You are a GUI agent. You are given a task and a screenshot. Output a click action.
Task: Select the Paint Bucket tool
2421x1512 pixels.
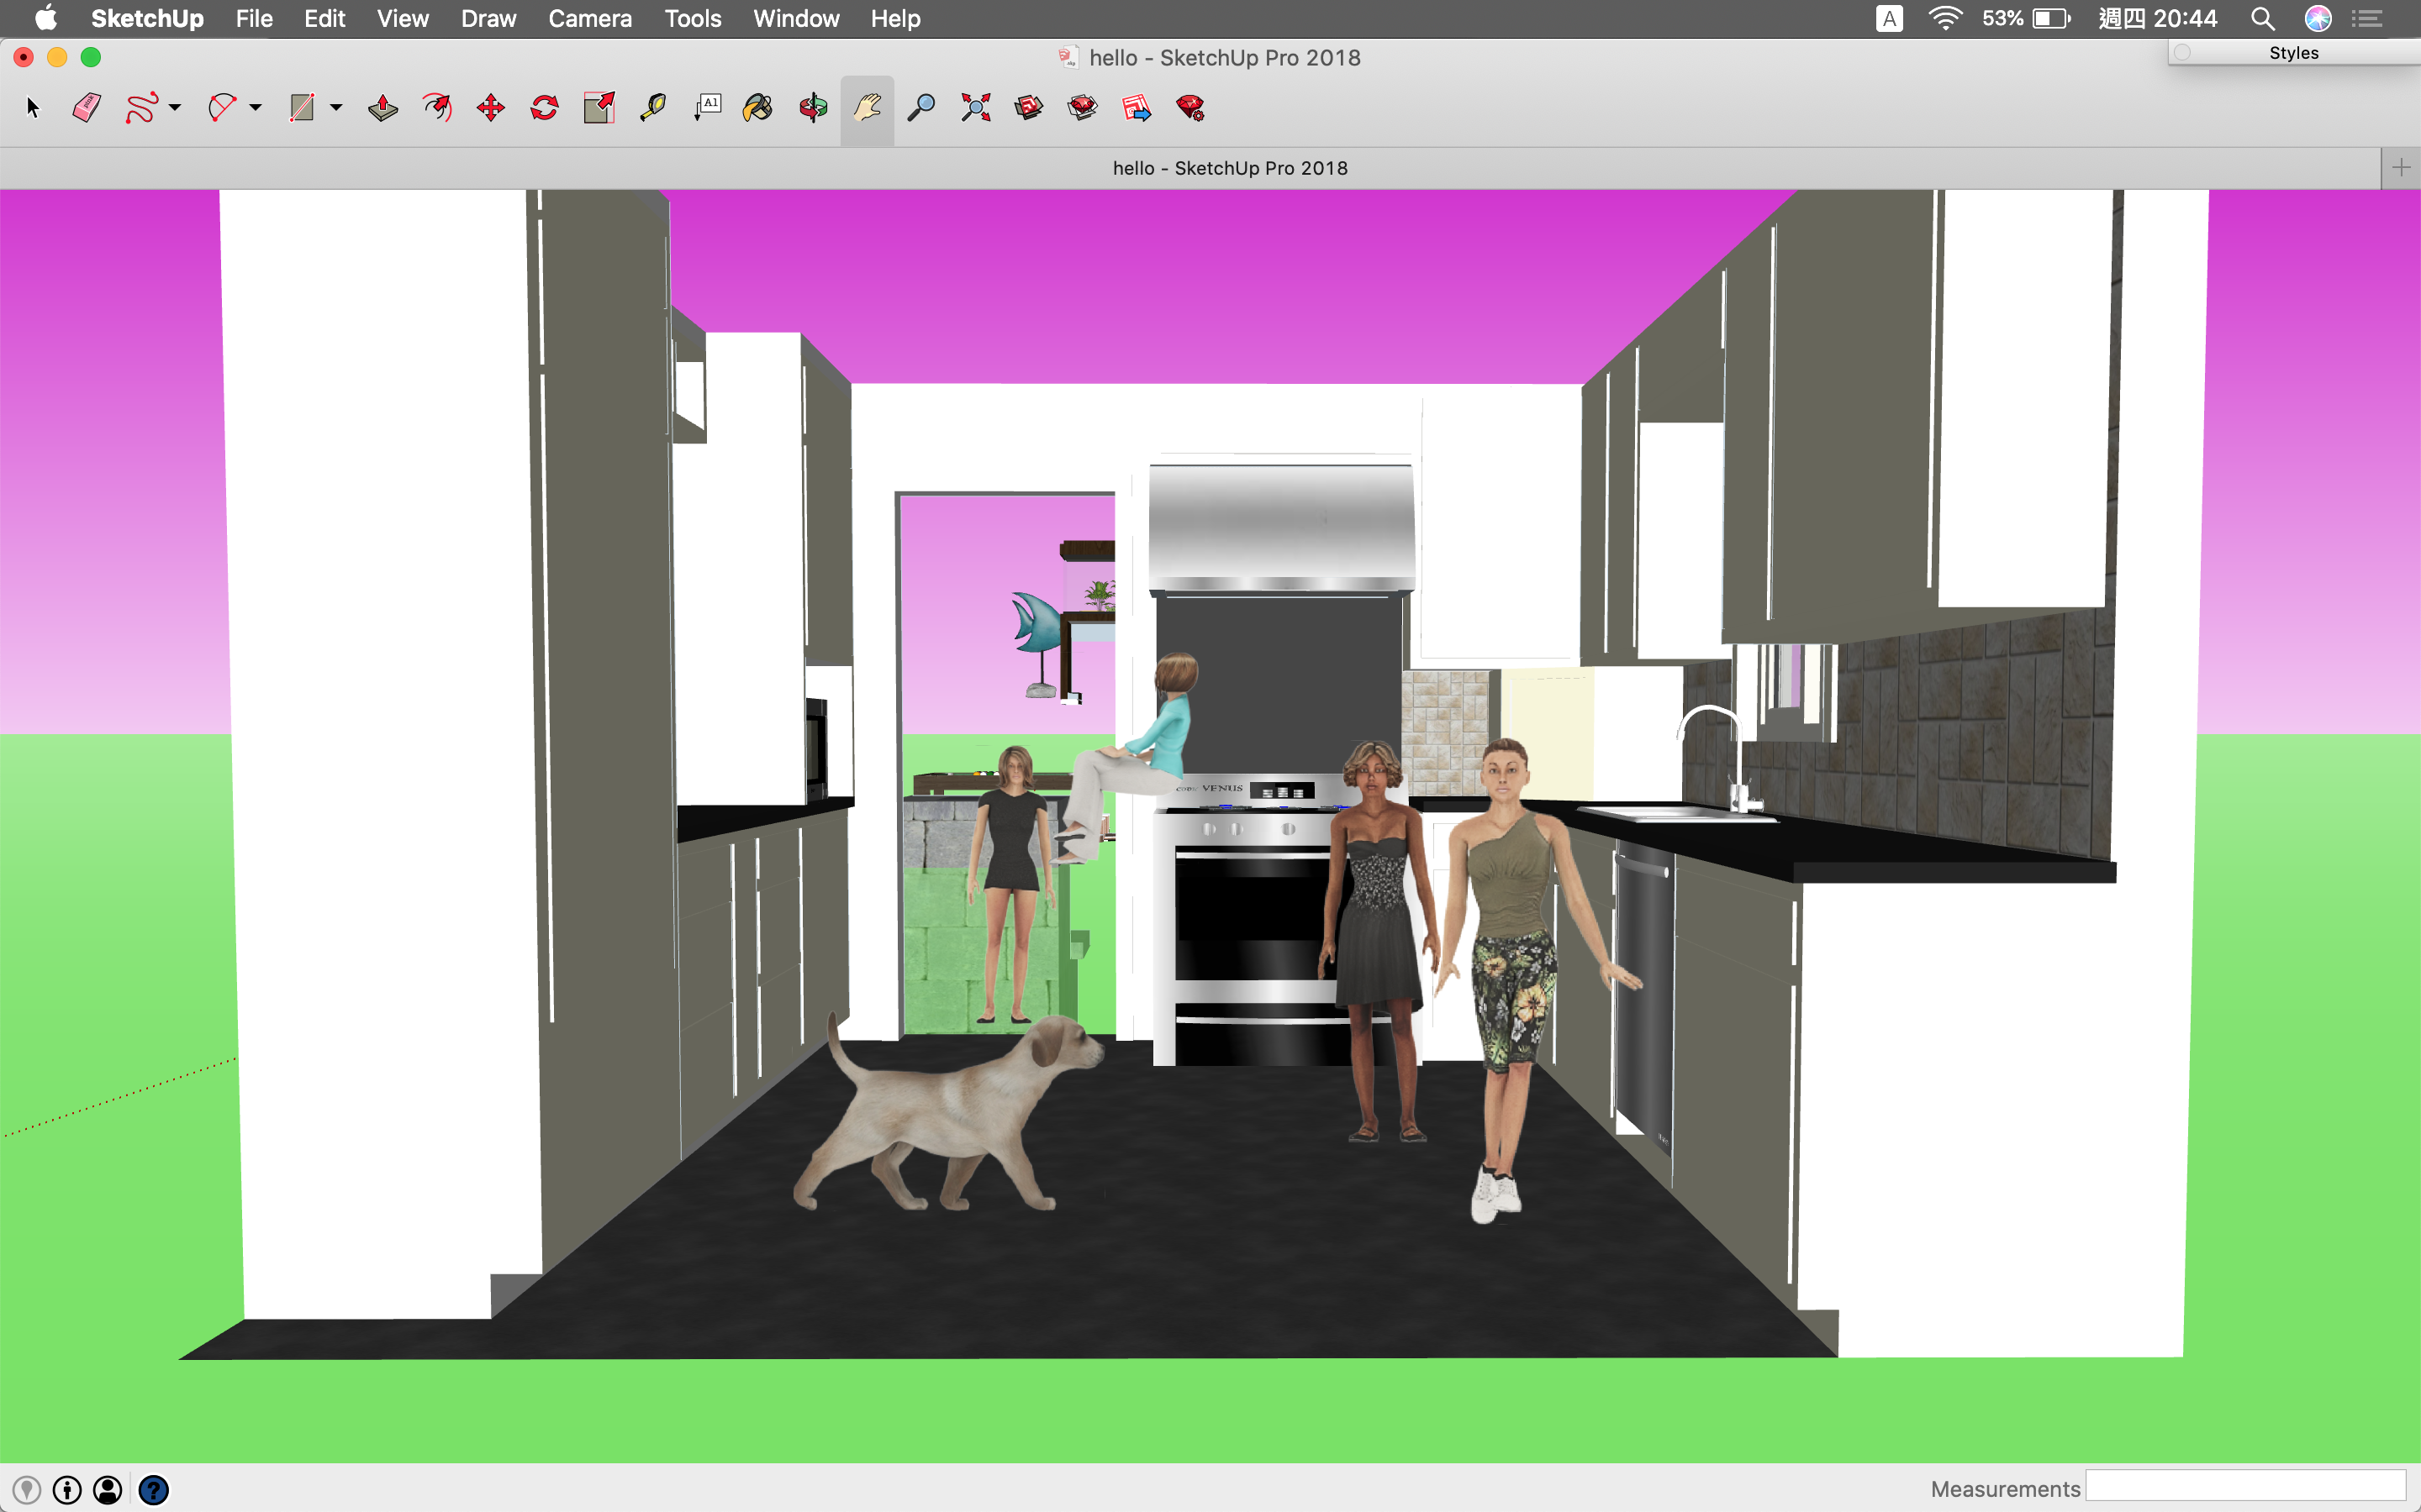(x=758, y=108)
